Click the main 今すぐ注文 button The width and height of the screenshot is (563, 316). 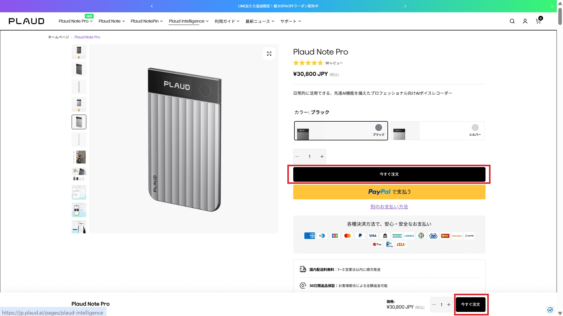(389, 174)
